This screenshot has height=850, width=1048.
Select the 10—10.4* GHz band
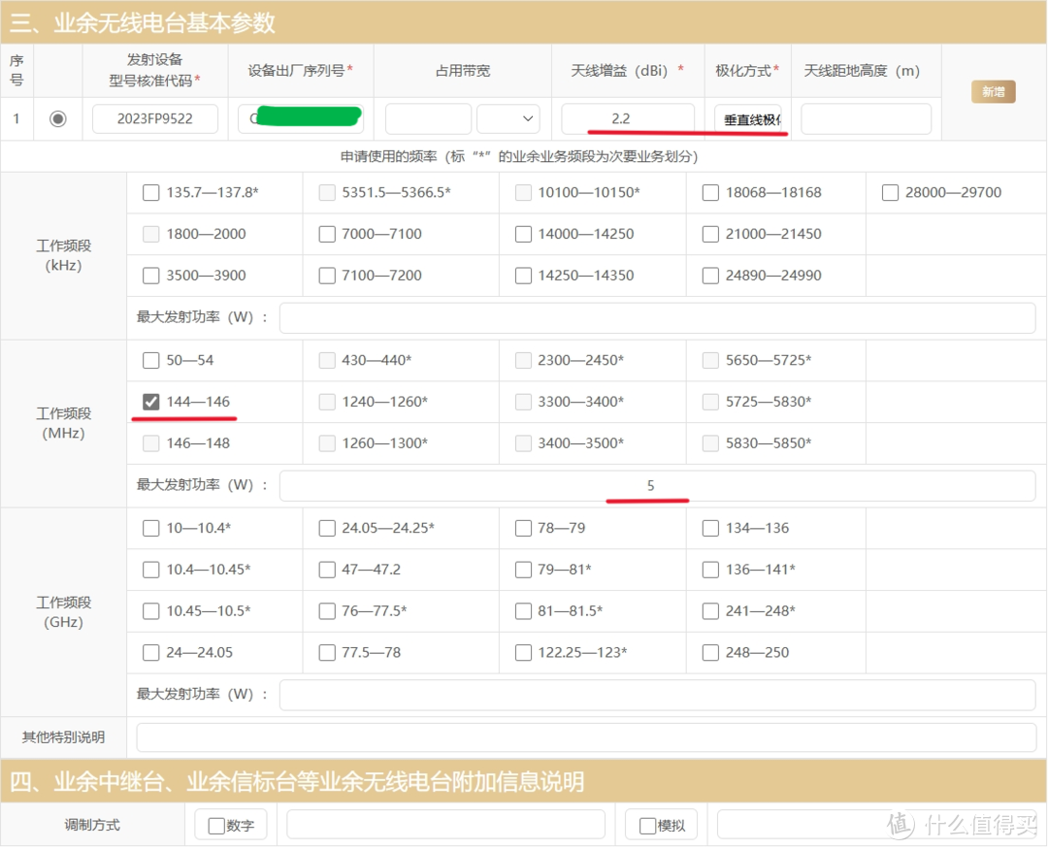click(151, 528)
